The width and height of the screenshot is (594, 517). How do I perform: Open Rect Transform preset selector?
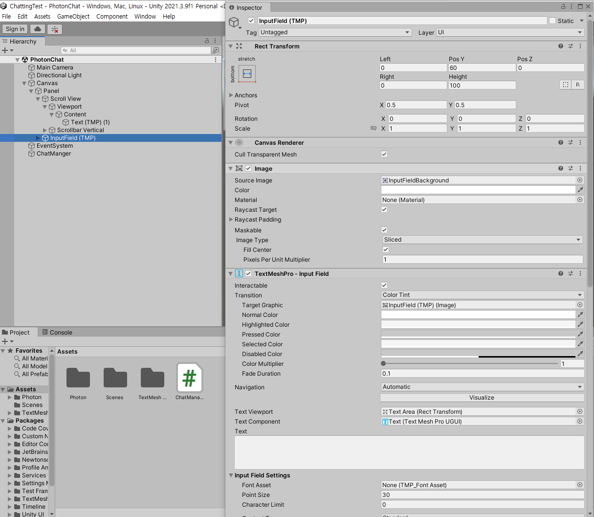tap(571, 46)
